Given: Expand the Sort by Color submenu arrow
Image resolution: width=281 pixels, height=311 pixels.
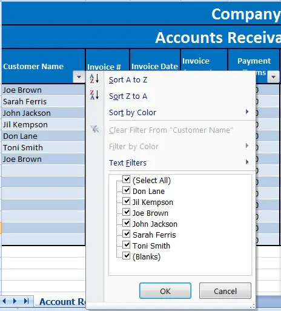Looking at the screenshot, I should tap(247, 112).
